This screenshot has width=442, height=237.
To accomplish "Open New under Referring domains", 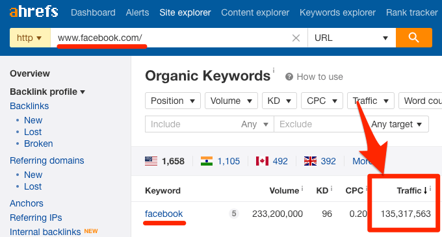I will point(33,175).
